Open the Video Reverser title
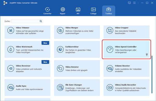Screen dimensions: 156x101 [x=23, y=66]
